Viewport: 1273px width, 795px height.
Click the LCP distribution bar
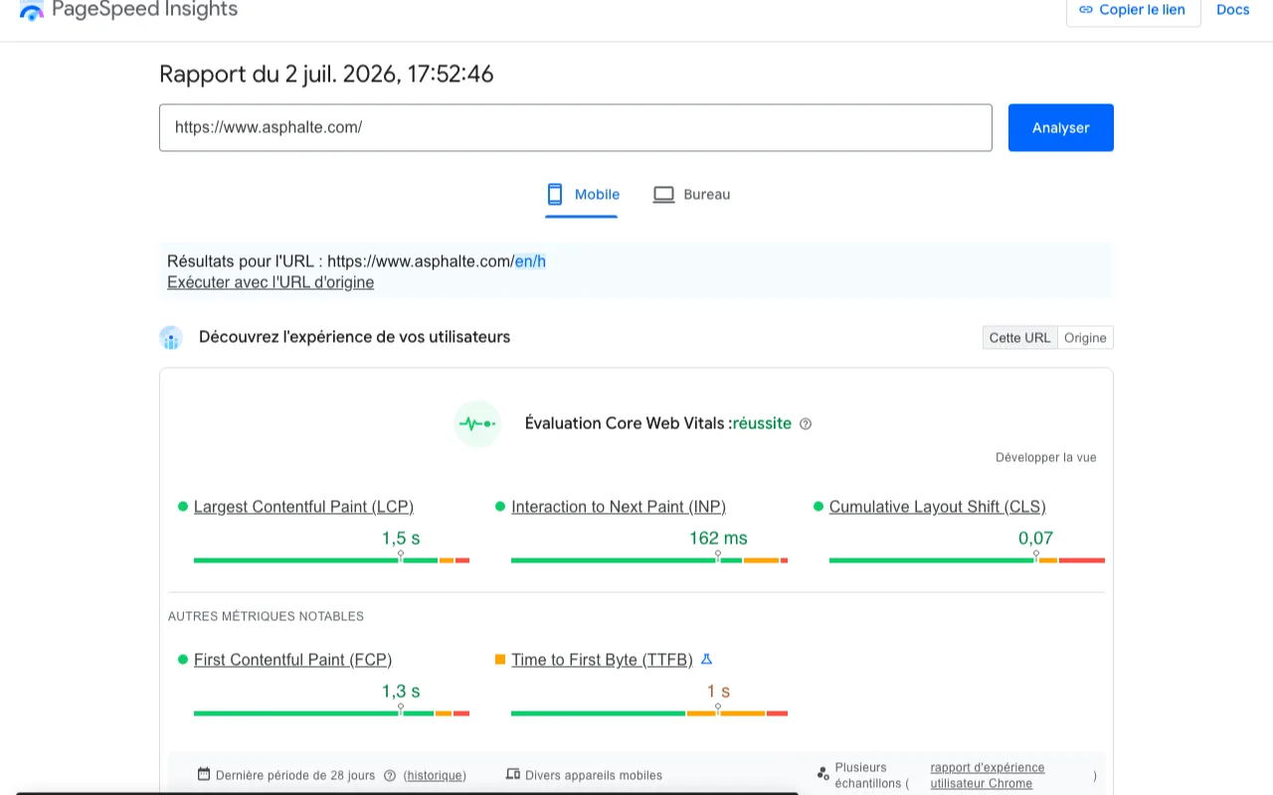331,560
